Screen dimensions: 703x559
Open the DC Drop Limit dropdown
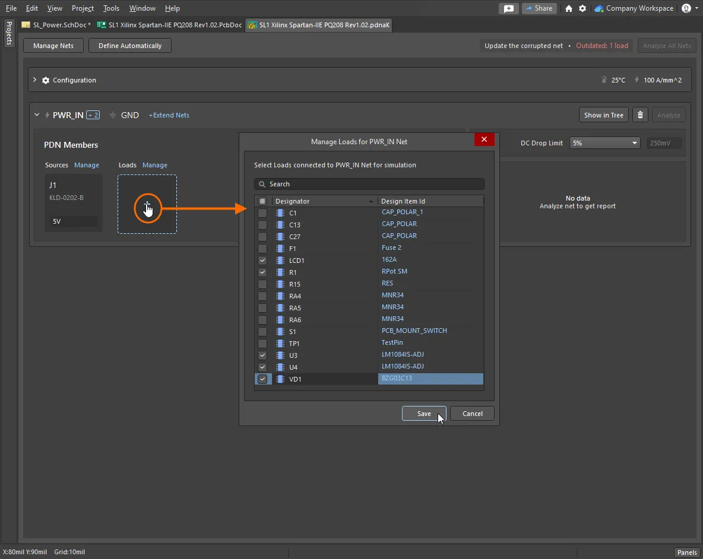click(604, 143)
